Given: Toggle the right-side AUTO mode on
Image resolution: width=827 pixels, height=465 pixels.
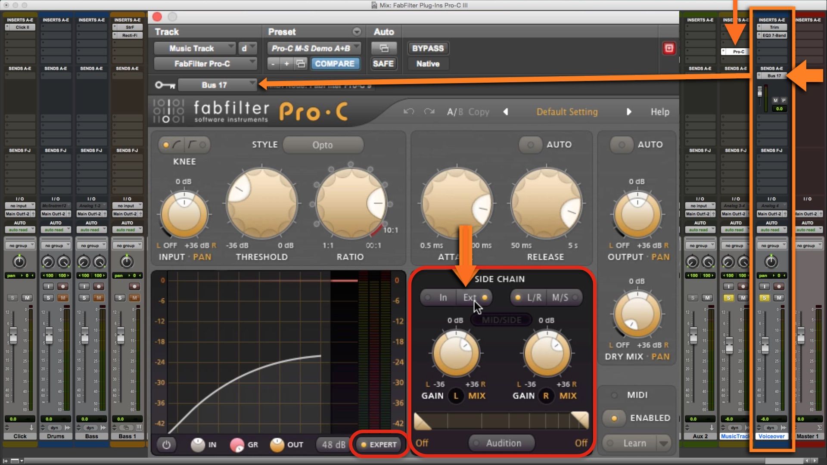Looking at the screenshot, I should (620, 144).
